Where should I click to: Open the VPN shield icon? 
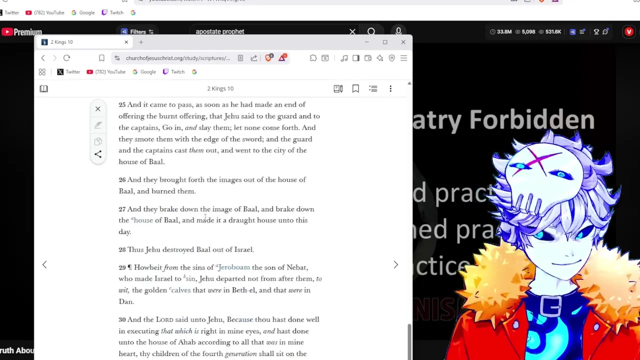pos(392,58)
